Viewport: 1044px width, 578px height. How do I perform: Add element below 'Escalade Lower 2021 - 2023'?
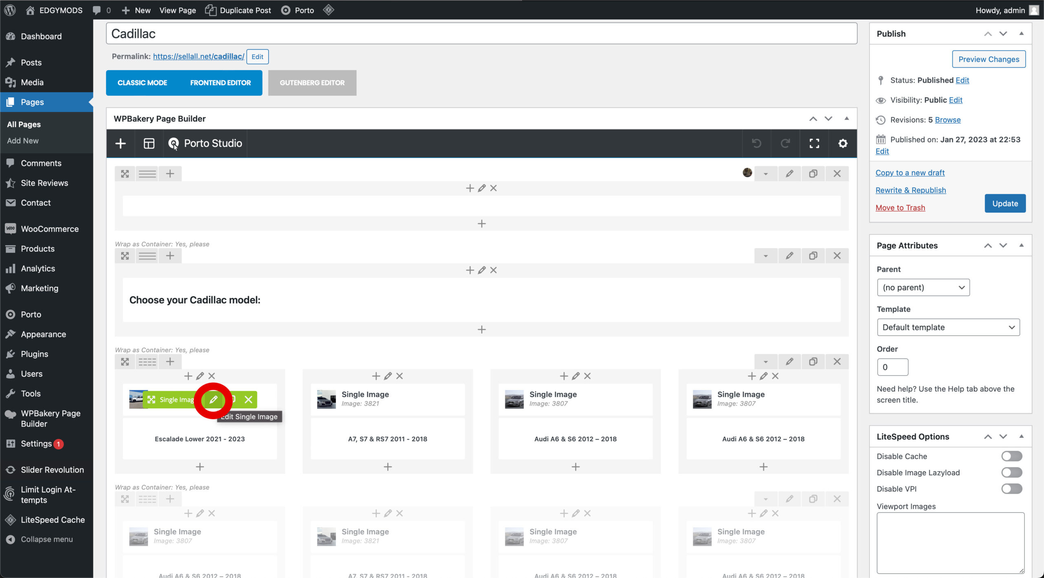200,467
